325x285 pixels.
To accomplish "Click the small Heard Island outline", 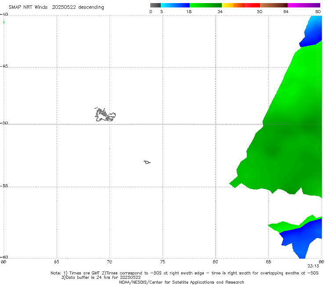I will point(147,162).
